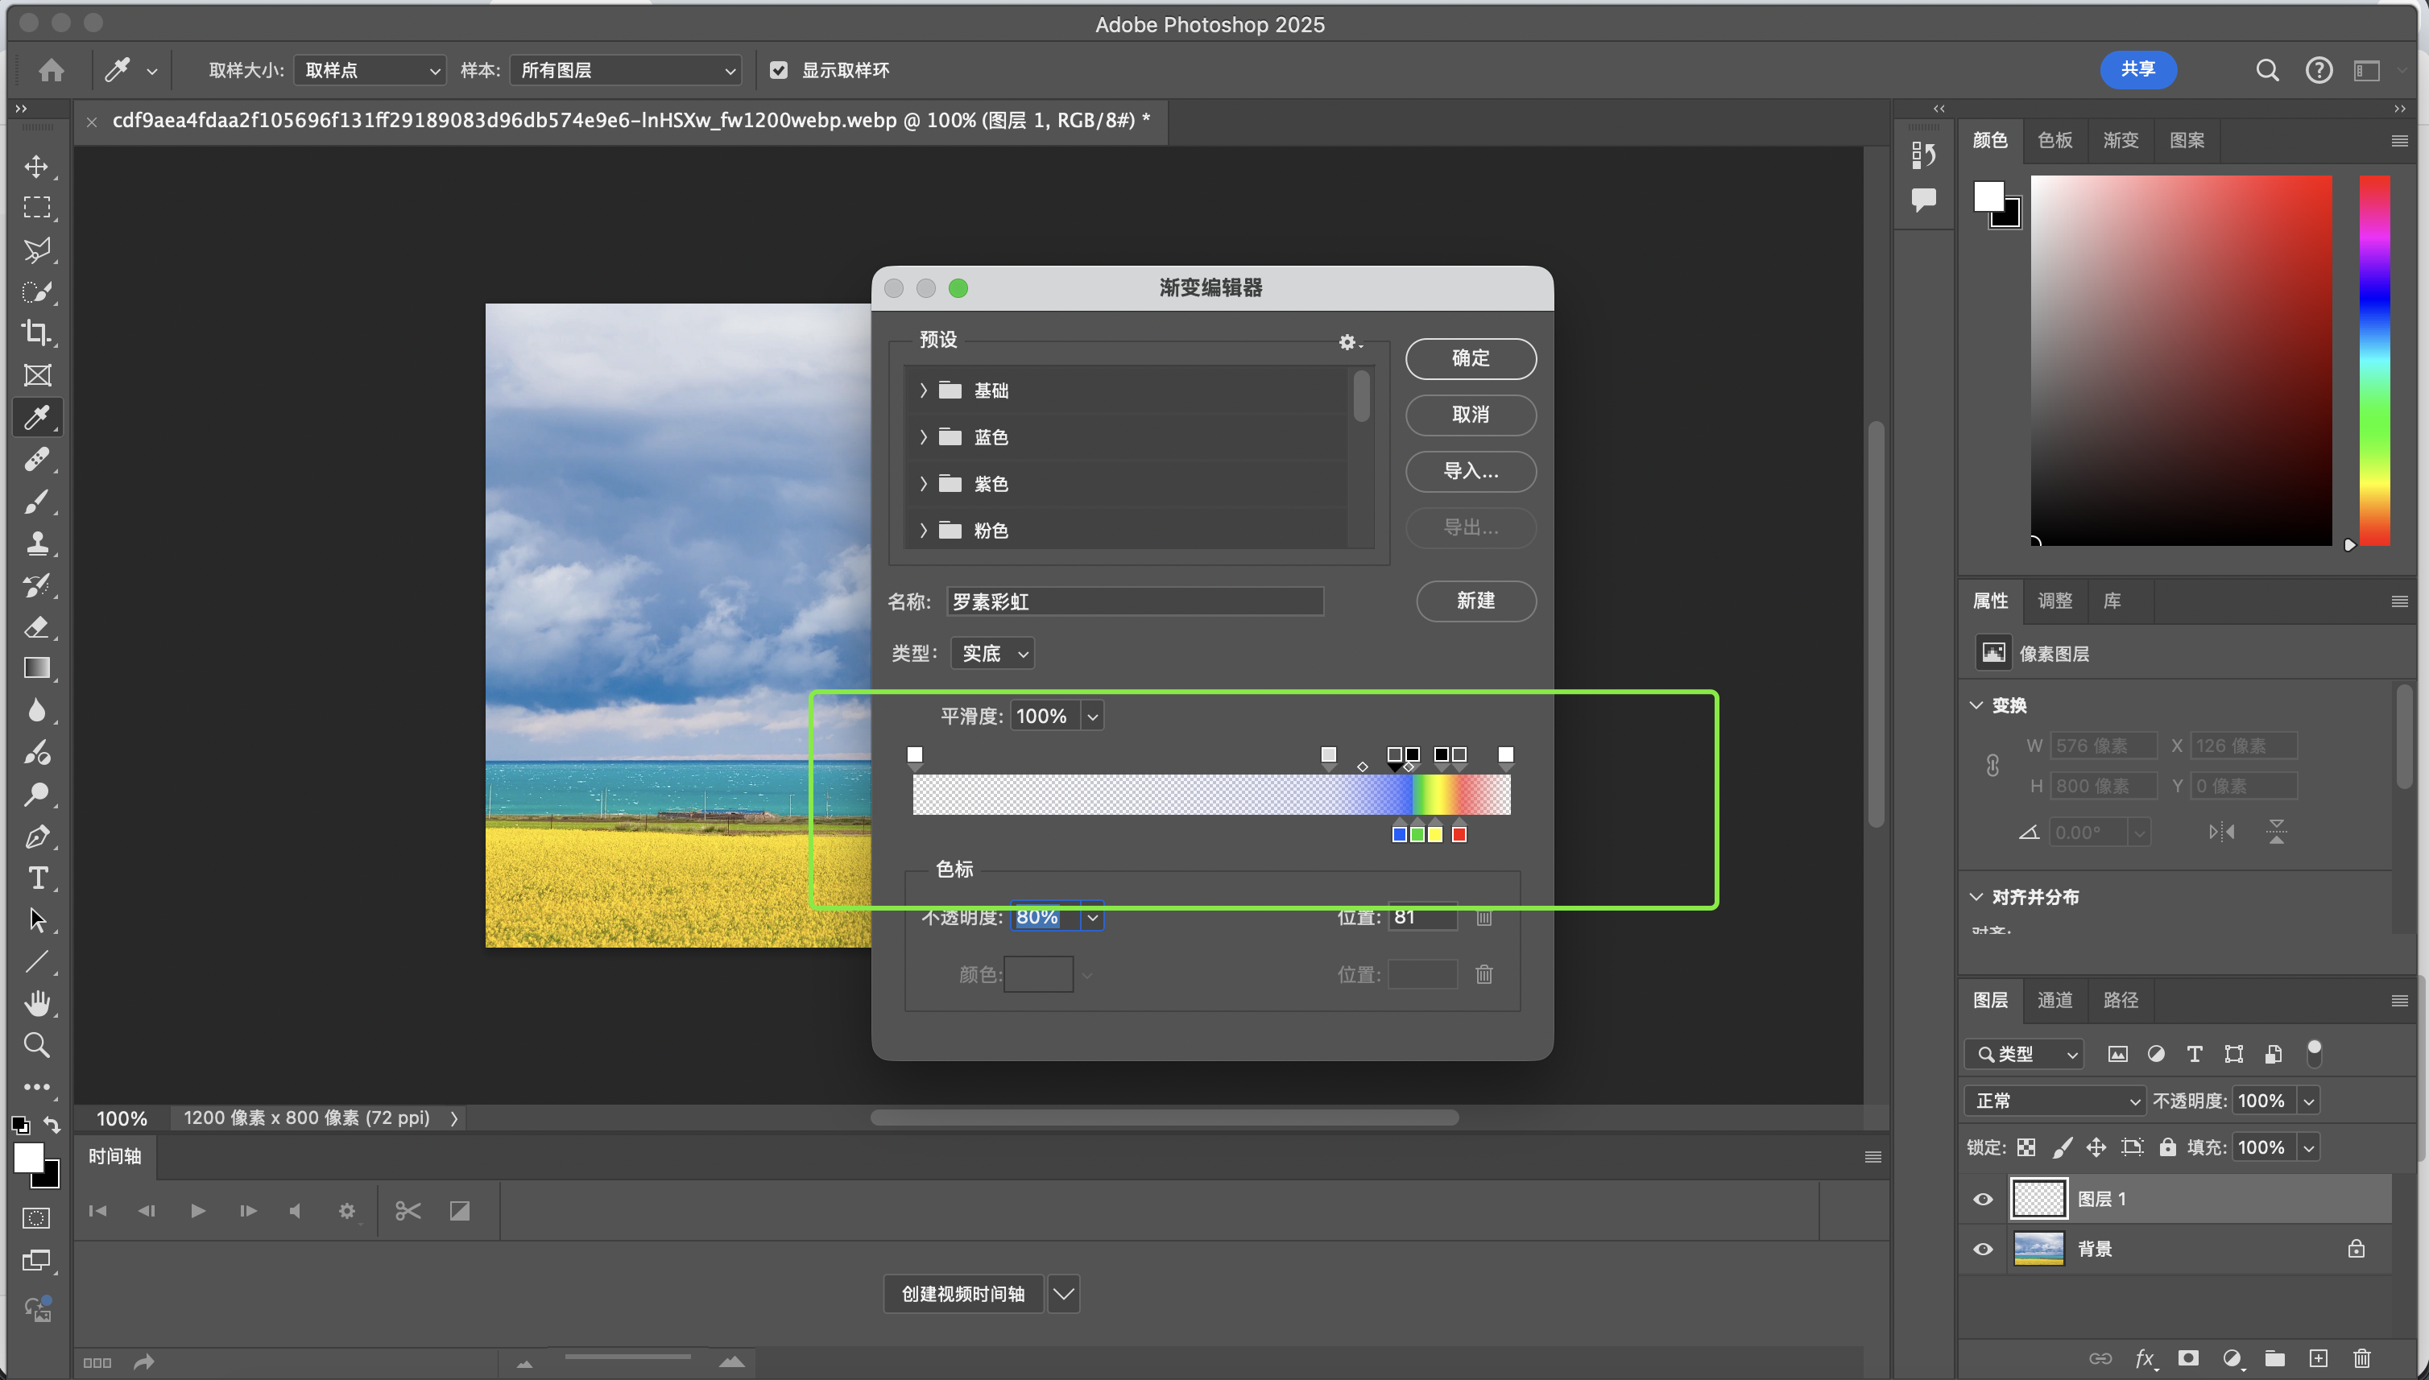Select the Gradient tool
2429x1380 pixels.
[37, 668]
